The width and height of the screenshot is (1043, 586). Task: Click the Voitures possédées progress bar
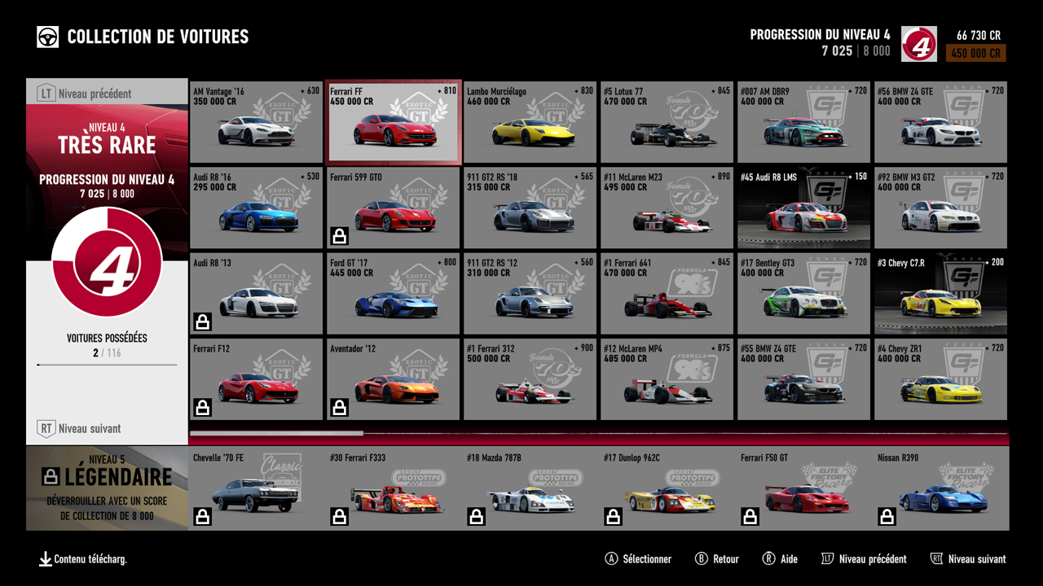tap(107, 365)
